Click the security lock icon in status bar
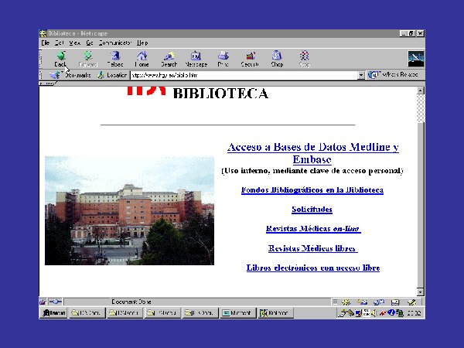This screenshot has width=464, height=348. (43, 302)
